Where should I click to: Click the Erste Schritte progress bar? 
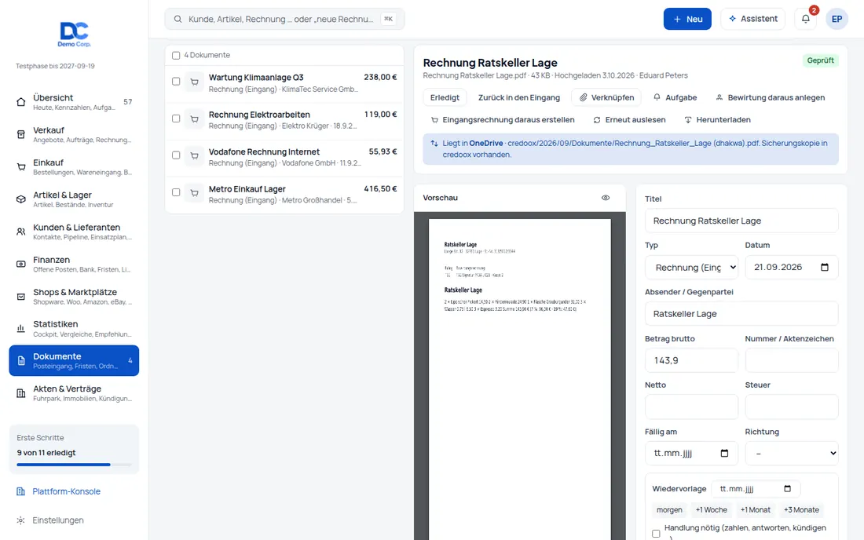tap(74, 465)
